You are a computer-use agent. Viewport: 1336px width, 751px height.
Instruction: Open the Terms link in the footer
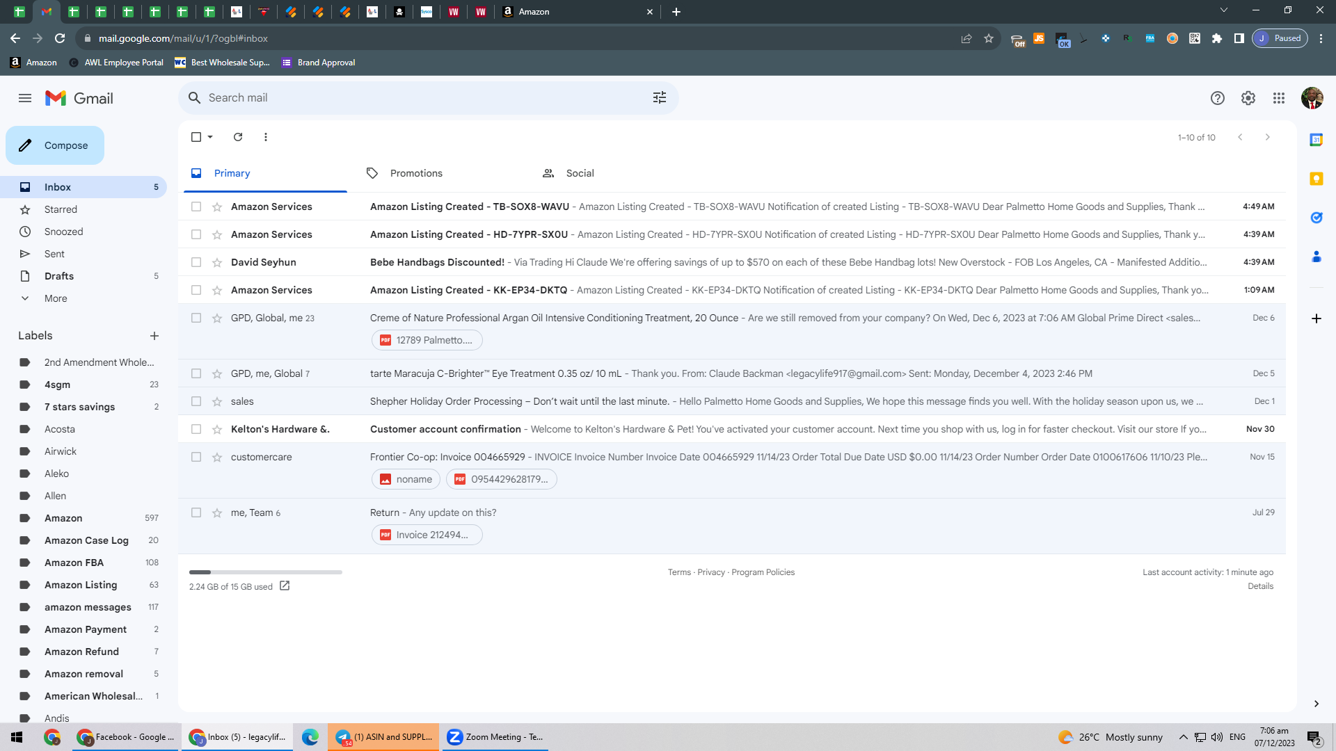click(x=679, y=572)
